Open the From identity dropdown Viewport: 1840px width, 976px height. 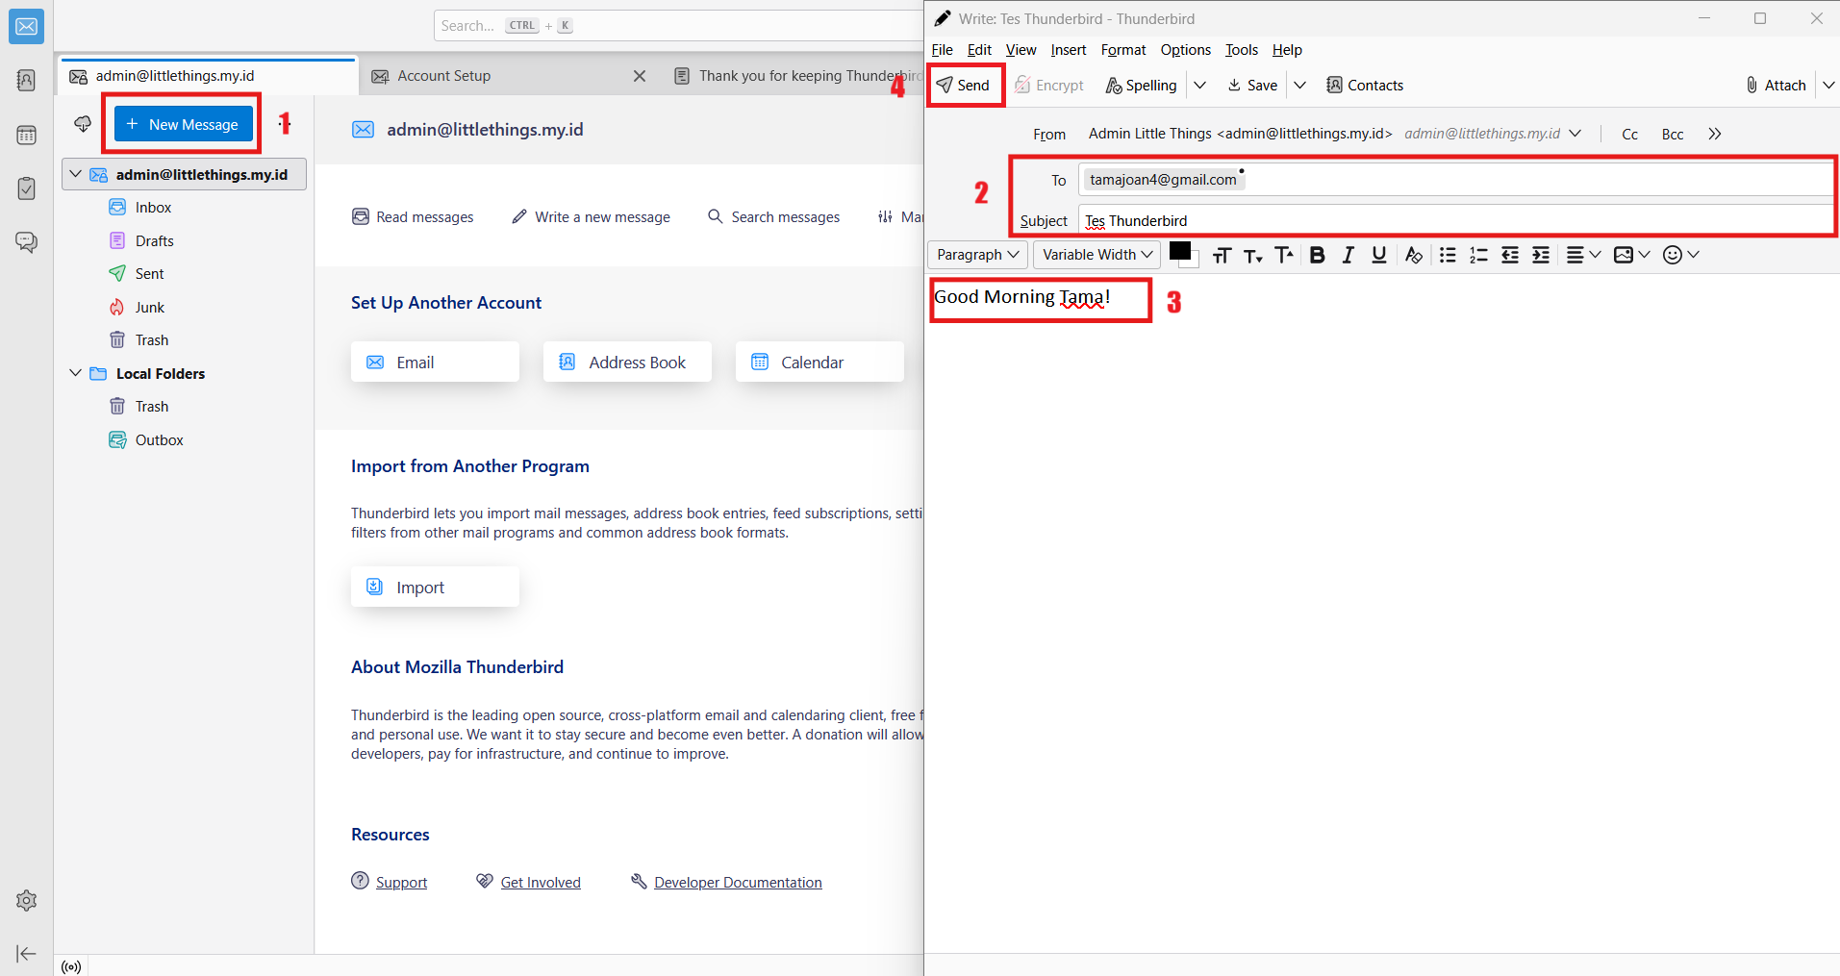click(x=1575, y=134)
